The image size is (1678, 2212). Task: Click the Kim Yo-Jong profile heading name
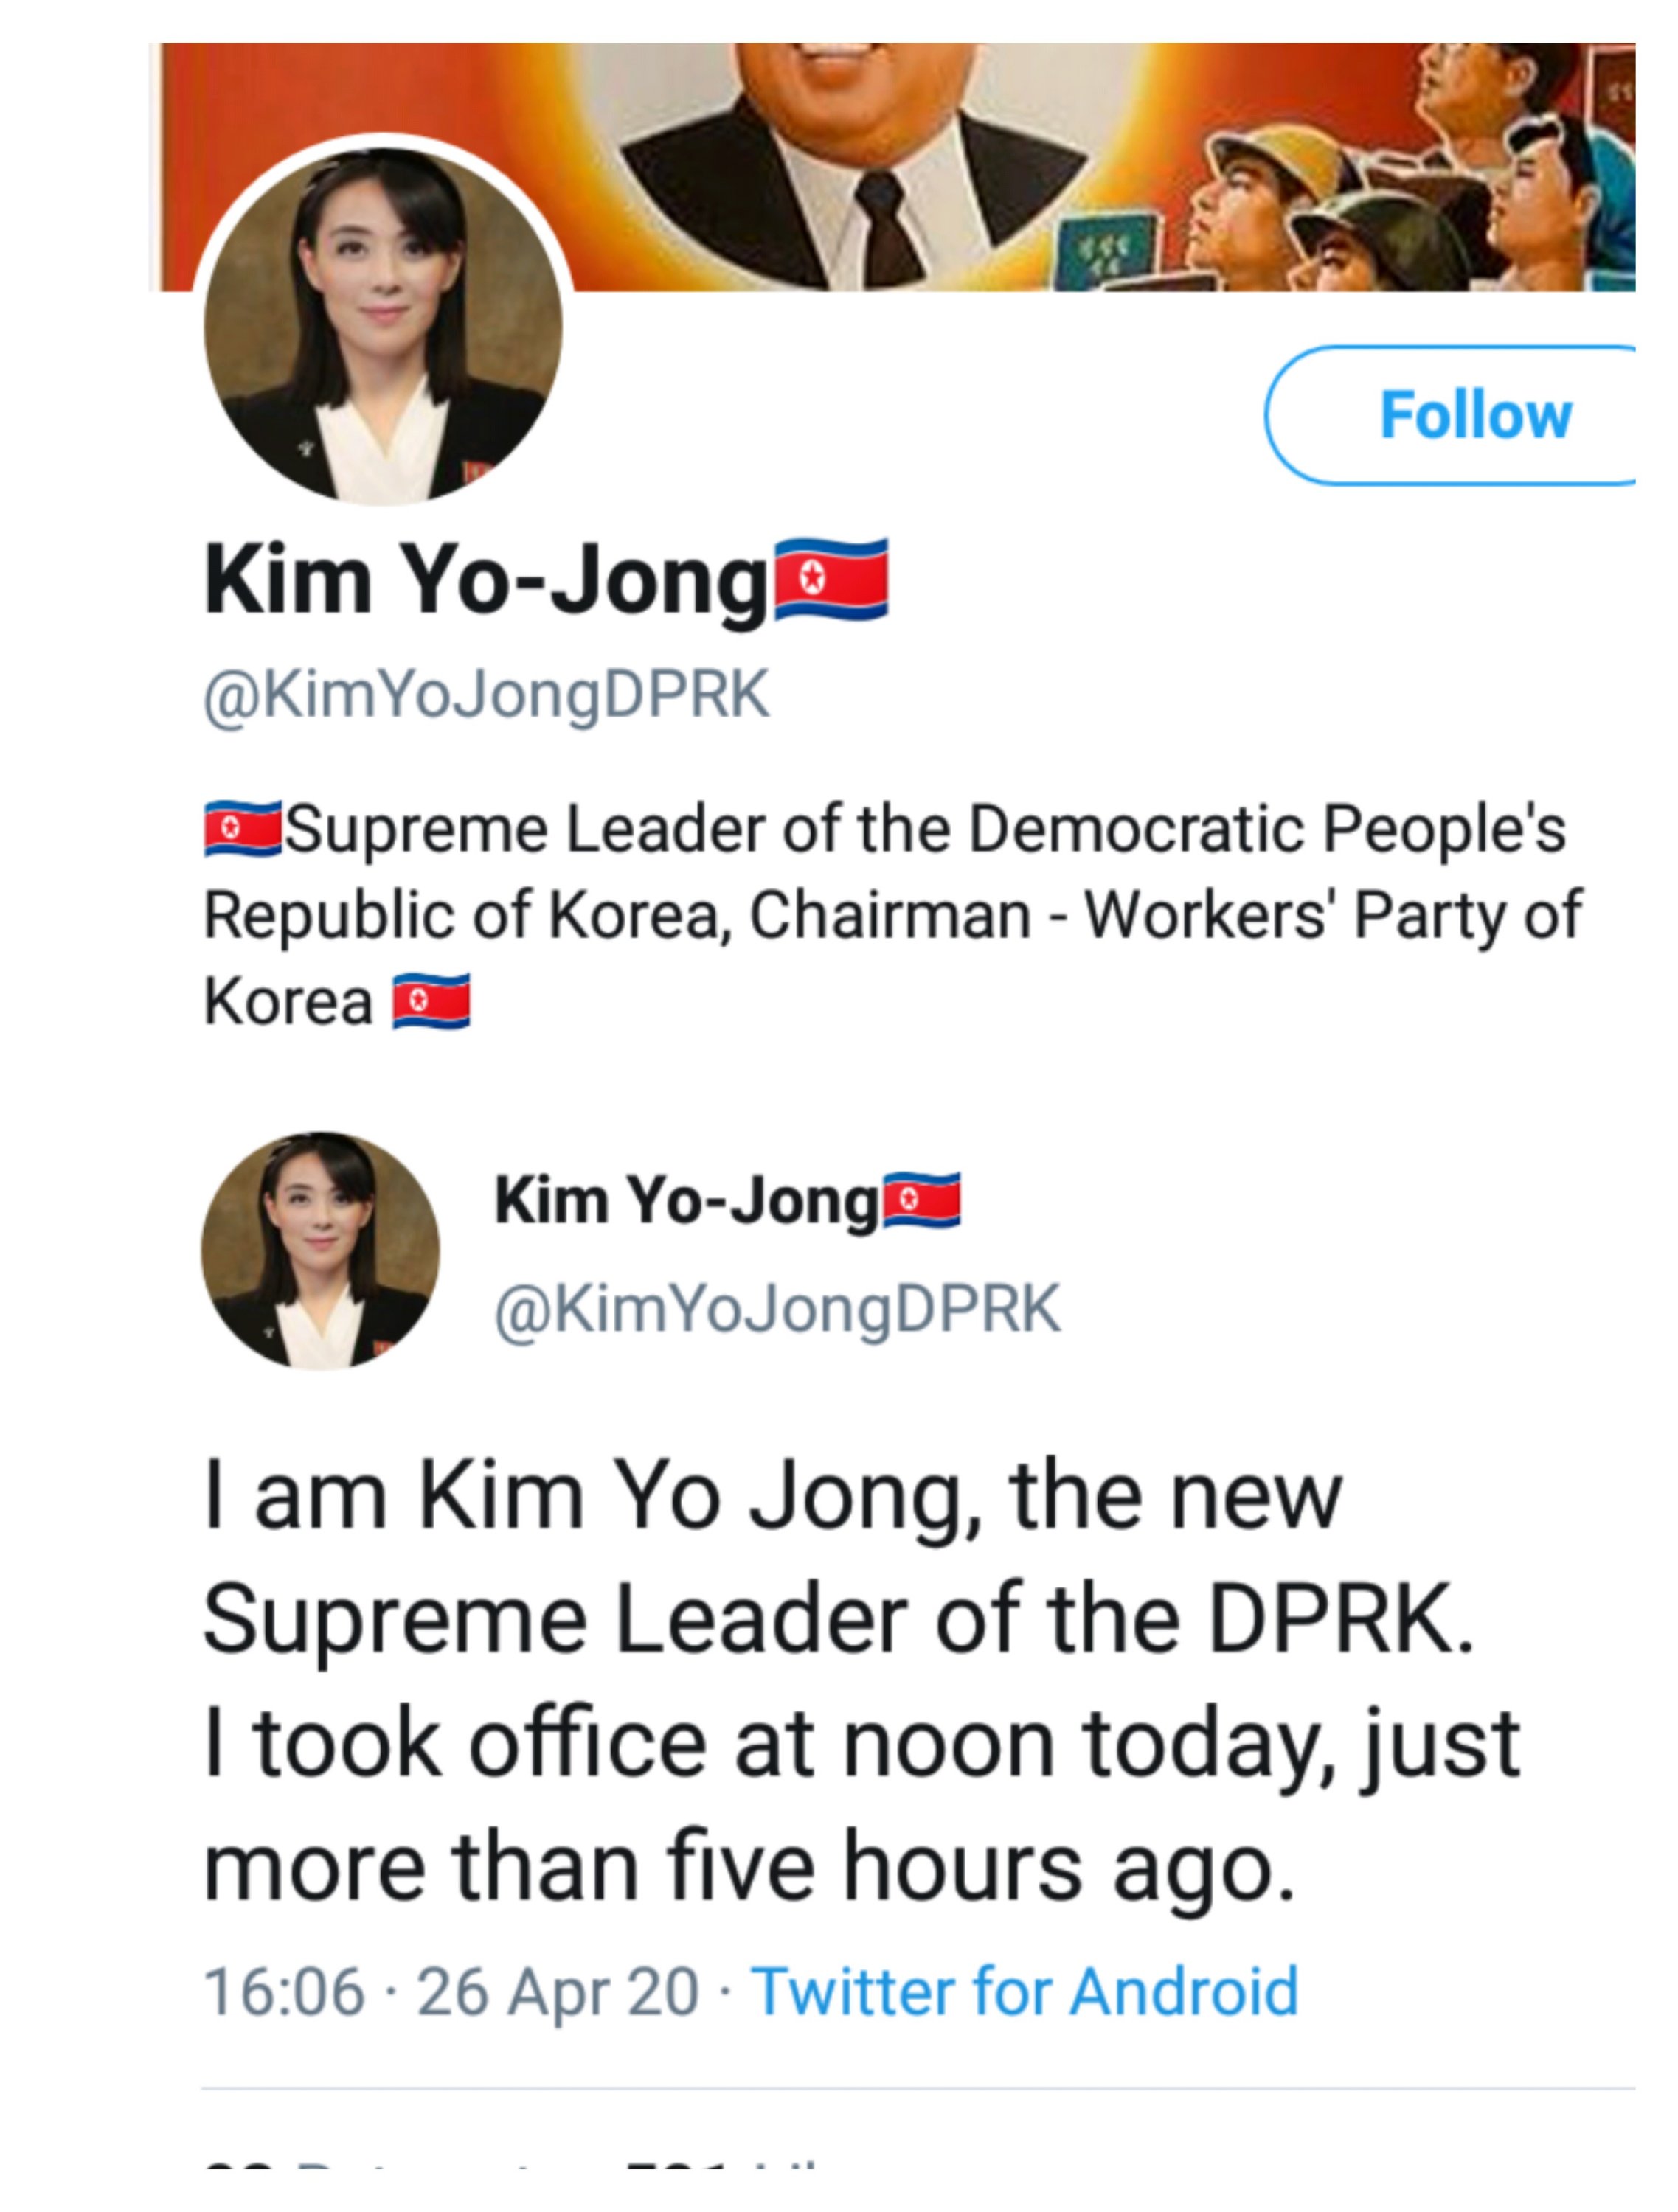[x=485, y=581]
